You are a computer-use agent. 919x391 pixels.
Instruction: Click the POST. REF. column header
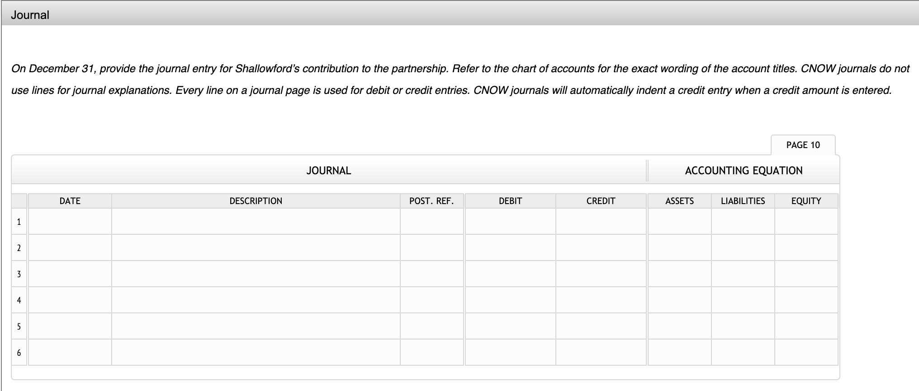pos(432,201)
